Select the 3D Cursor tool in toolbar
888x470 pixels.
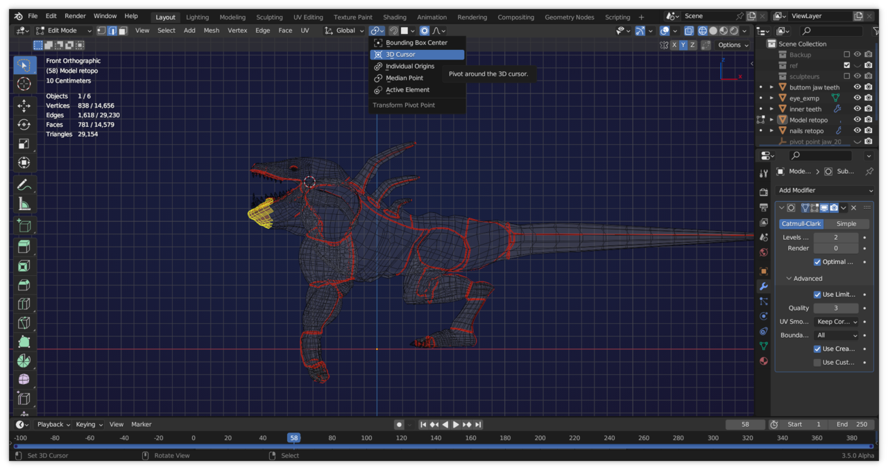click(24, 84)
